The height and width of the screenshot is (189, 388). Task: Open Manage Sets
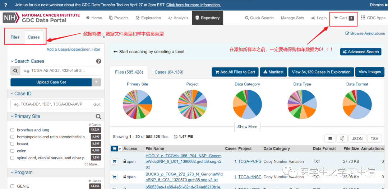coord(292,18)
